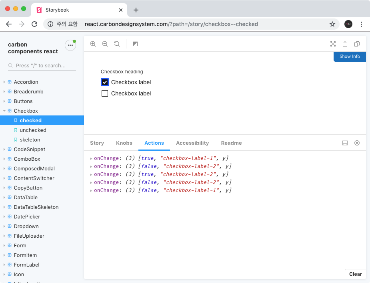Copy canvas link icon
The width and height of the screenshot is (370, 283).
pos(357,44)
